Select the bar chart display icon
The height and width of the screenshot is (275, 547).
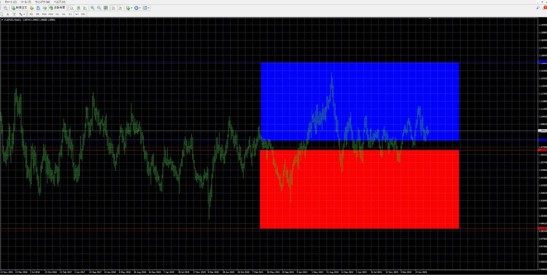[72, 8]
